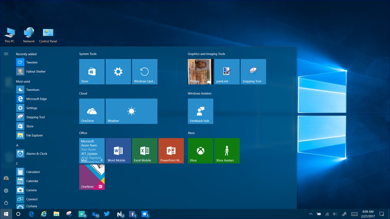Expand the Start menu hamburger button
390x219 pixels.
coord(6,54)
